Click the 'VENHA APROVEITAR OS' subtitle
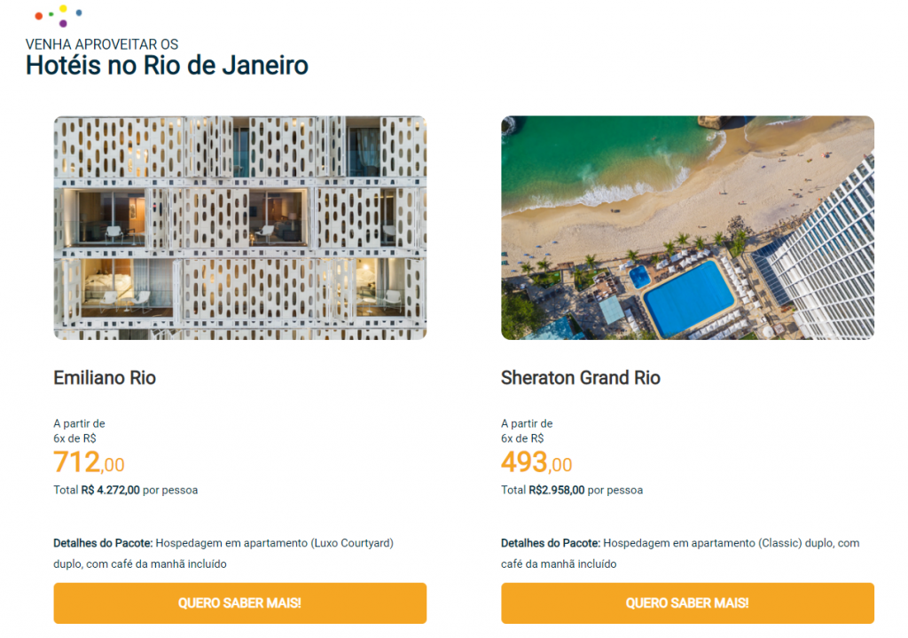This screenshot has width=908, height=638. coord(102,44)
